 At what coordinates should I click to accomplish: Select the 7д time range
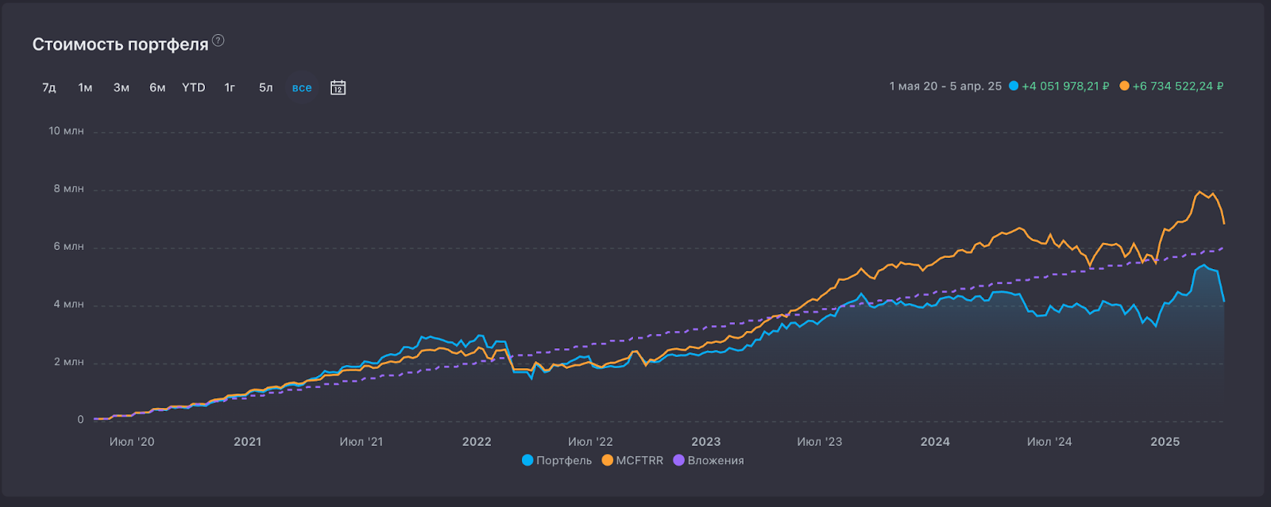tap(49, 87)
